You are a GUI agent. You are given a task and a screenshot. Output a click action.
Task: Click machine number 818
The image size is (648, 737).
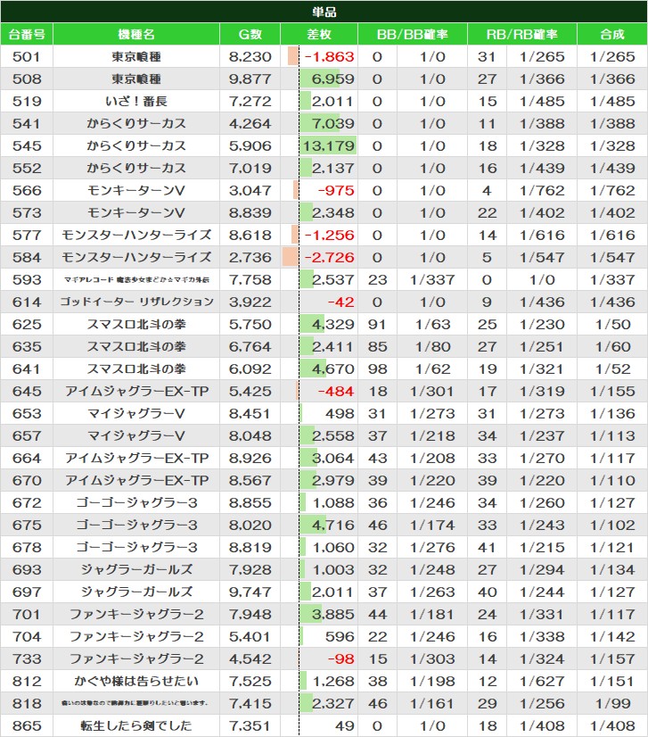pos(27,704)
